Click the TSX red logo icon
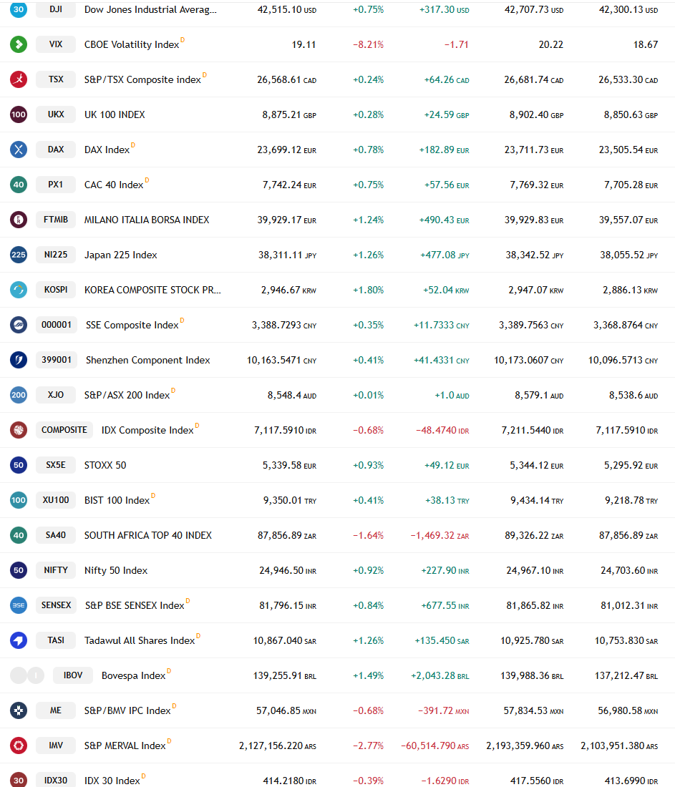This screenshot has width=675, height=787. click(19, 79)
